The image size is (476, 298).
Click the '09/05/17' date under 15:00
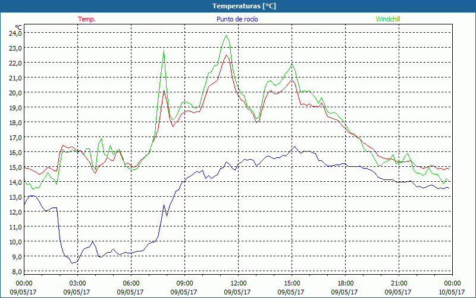click(x=291, y=292)
